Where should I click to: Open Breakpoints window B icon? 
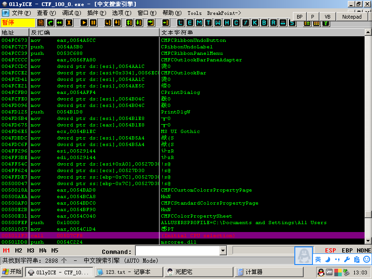tap(264, 22)
